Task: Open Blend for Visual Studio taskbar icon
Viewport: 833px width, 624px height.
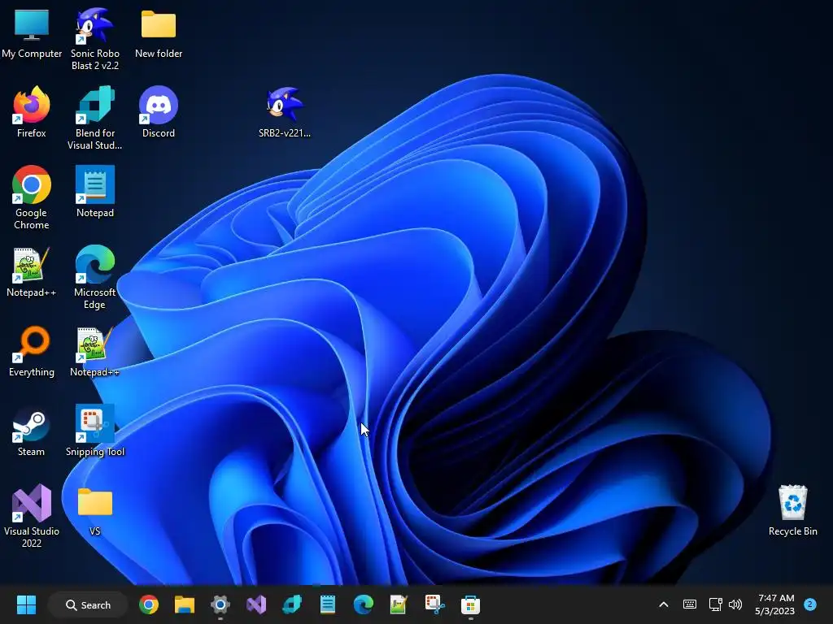Action: click(292, 604)
